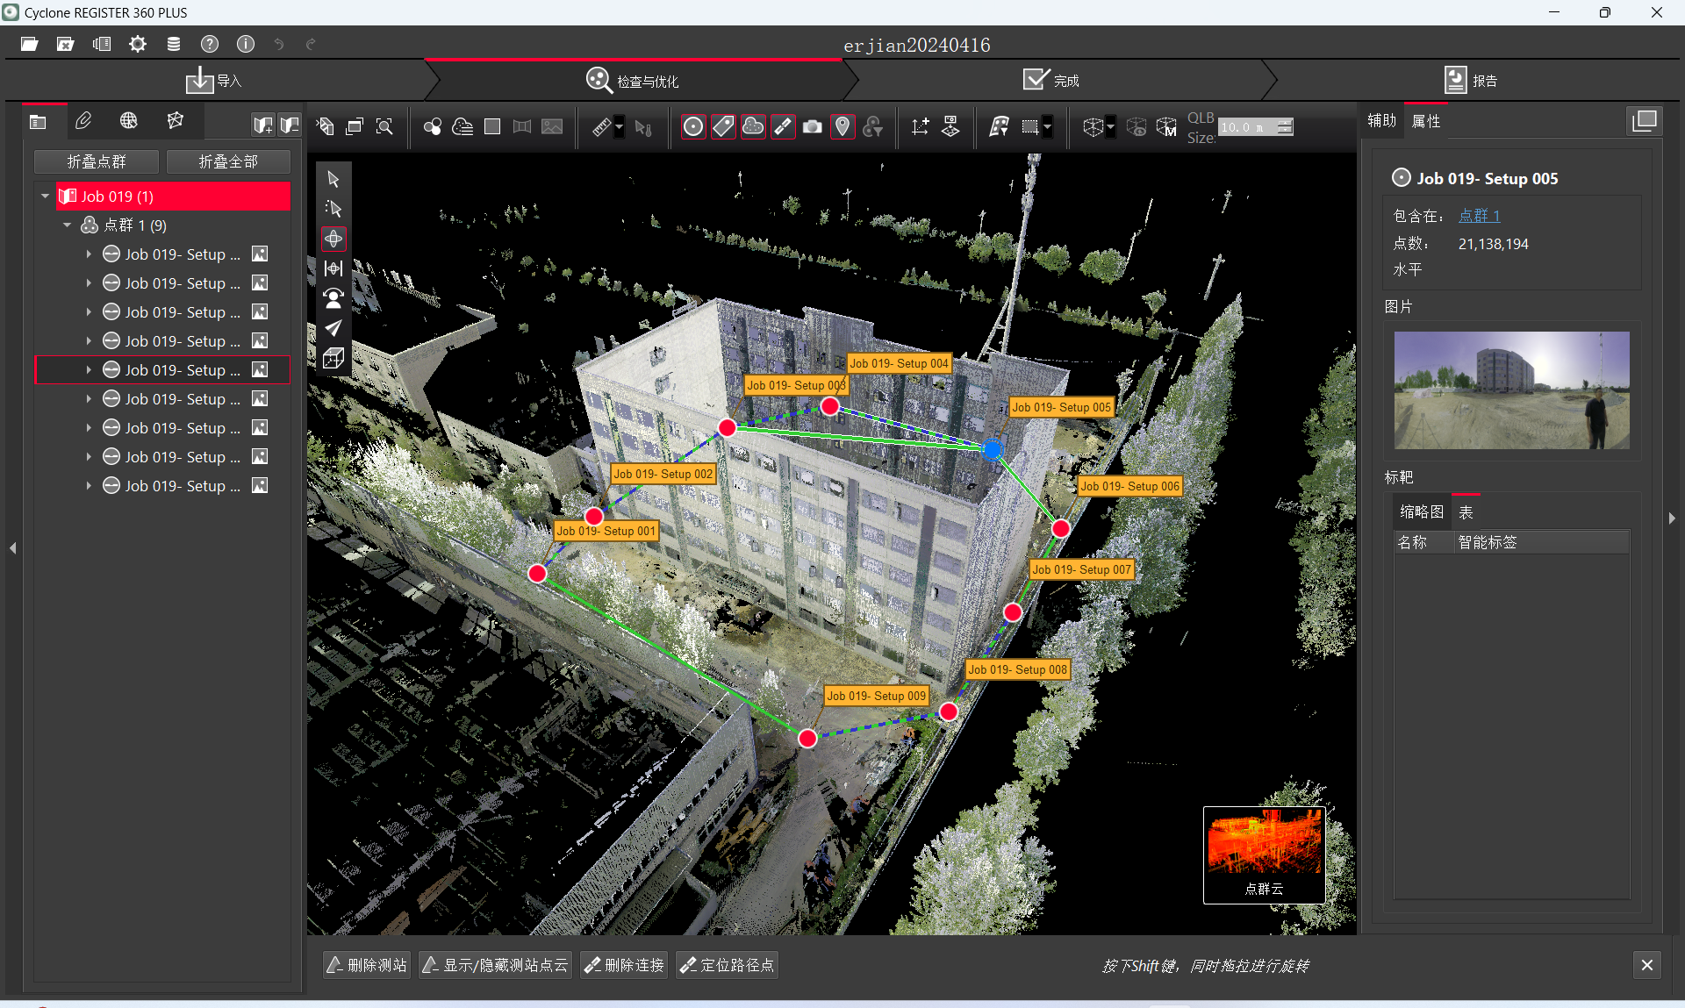Open the 点群 1 link in properties
This screenshot has height=1008, width=1685.
1480,216
